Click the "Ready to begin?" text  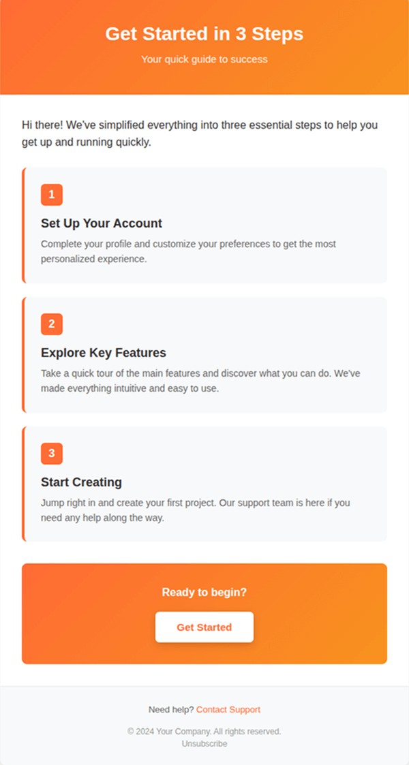204,593
